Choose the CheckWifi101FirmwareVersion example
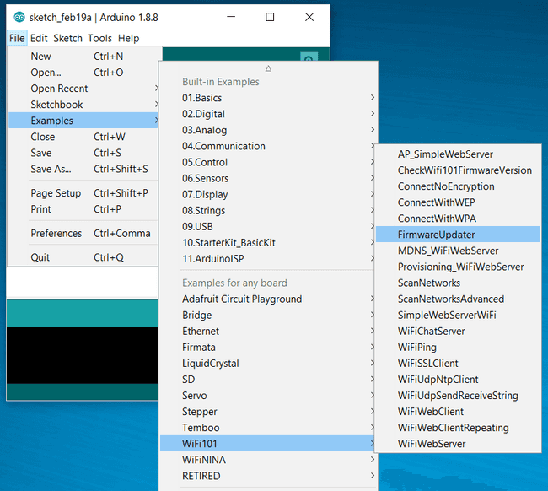The height and width of the screenshot is (491, 548). point(465,170)
